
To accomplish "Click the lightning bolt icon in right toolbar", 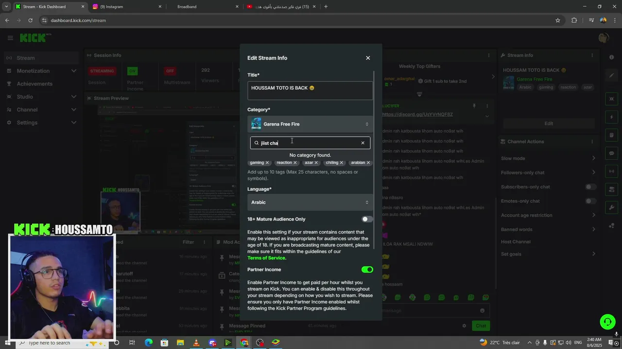I will tap(612, 117).
